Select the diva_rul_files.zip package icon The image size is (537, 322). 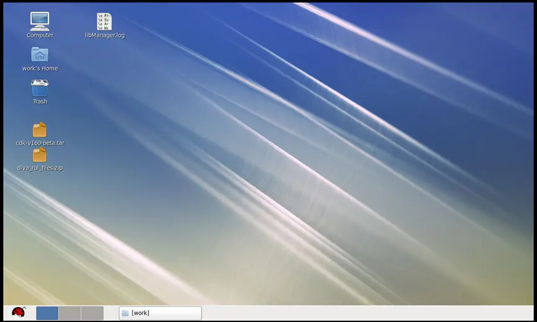(x=40, y=155)
